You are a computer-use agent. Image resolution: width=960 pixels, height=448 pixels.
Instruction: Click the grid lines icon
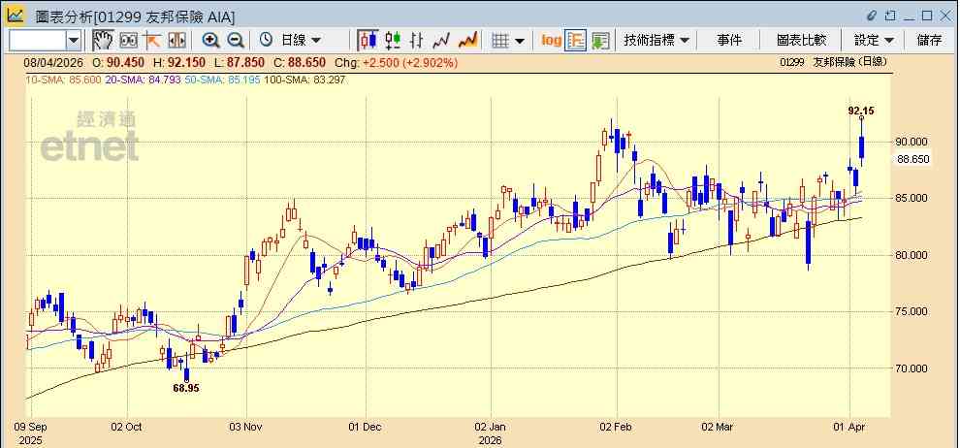[500, 41]
